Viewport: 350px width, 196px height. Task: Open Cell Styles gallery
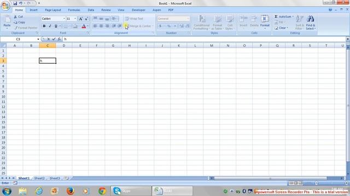click(x=230, y=22)
